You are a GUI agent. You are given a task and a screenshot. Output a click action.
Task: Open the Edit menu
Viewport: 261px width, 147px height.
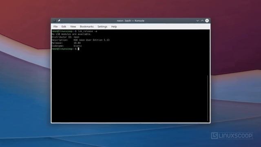[64, 27]
